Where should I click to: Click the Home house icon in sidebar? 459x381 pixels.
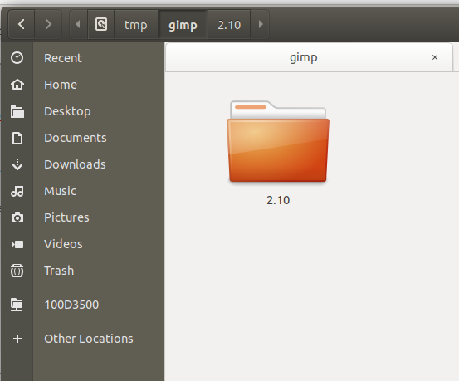[x=17, y=85]
